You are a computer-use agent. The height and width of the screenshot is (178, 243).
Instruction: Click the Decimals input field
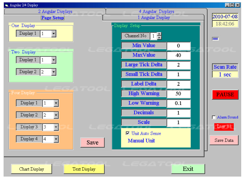coord(178,113)
